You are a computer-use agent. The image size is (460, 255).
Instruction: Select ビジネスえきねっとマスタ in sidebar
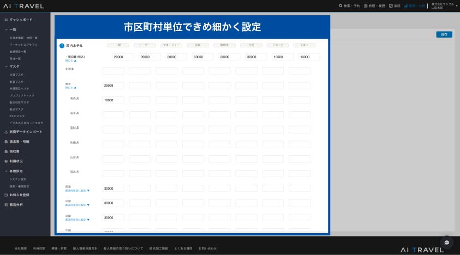26,123
